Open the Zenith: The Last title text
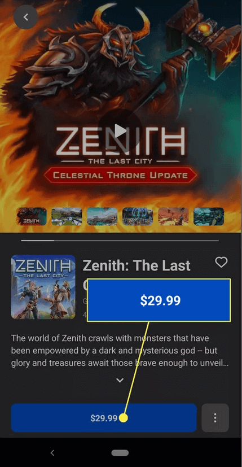 (x=137, y=265)
